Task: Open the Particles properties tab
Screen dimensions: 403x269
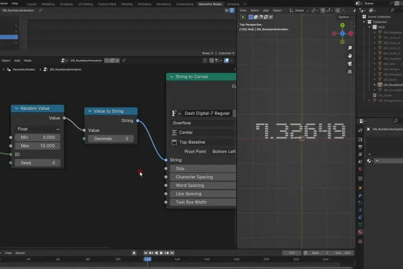Action: (360, 202)
